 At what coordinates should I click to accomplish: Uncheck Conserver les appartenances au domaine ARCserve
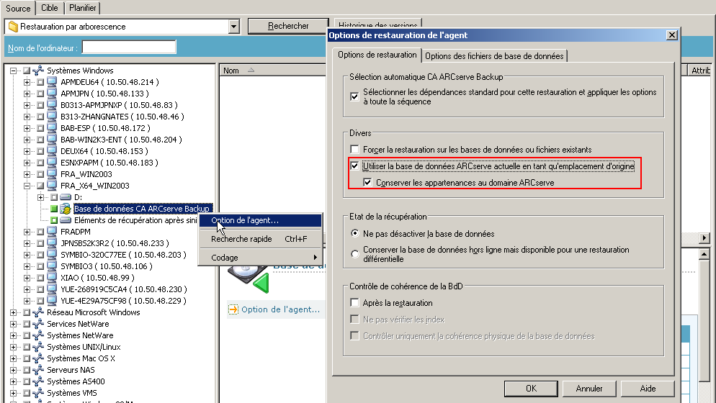click(367, 183)
